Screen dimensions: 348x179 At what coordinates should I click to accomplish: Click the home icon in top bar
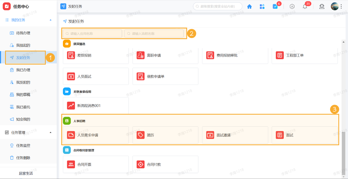point(249,7)
